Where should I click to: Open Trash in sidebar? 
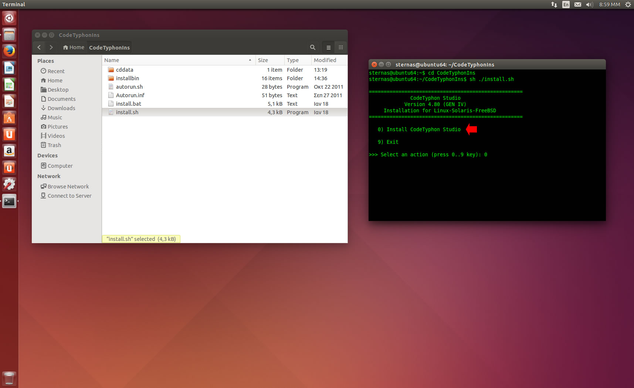pos(51,145)
